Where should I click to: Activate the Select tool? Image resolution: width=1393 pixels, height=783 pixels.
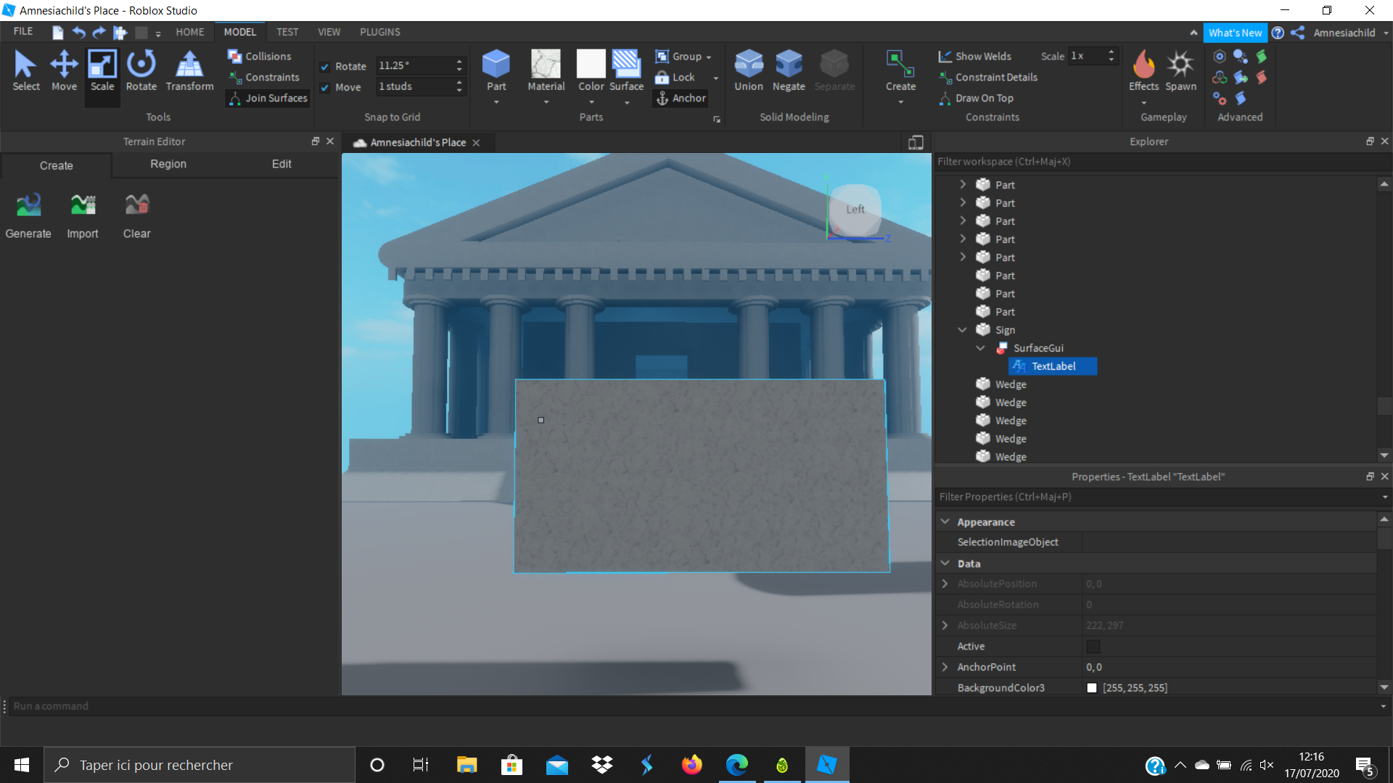click(26, 71)
